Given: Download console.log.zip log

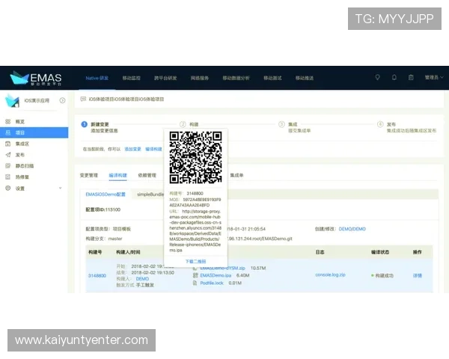Looking at the screenshot, I should point(331,274).
